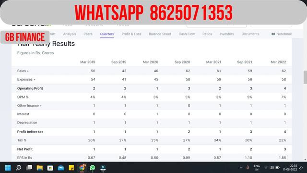The height and width of the screenshot is (173, 307).
Task: Open the Documents tab
Action: point(250,34)
